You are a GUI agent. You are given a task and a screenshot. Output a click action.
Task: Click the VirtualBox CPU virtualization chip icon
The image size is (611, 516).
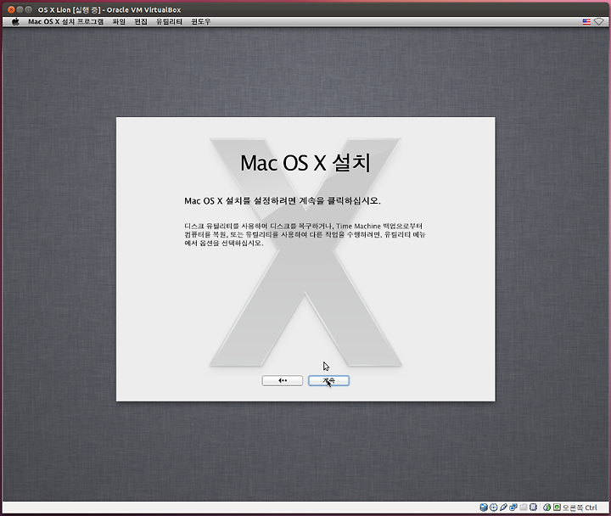[x=533, y=507]
